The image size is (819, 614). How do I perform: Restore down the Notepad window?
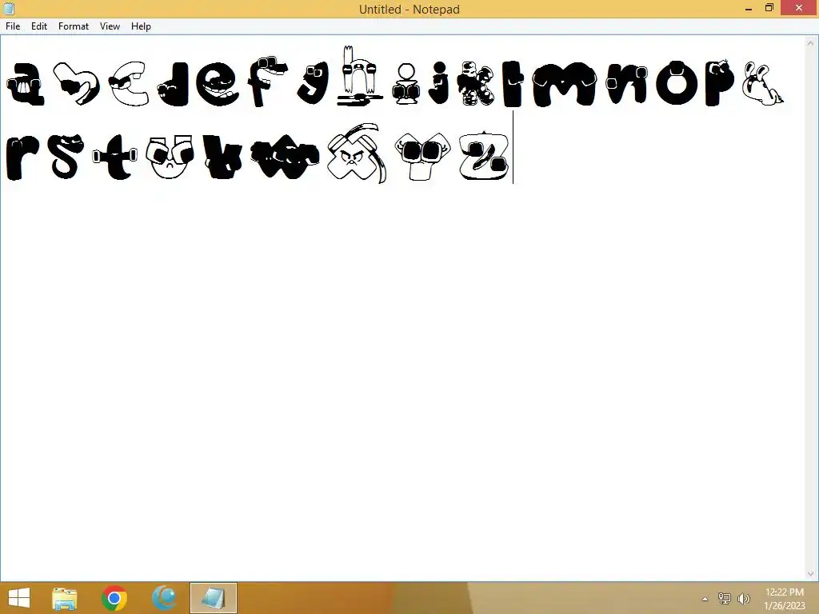(x=769, y=8)
